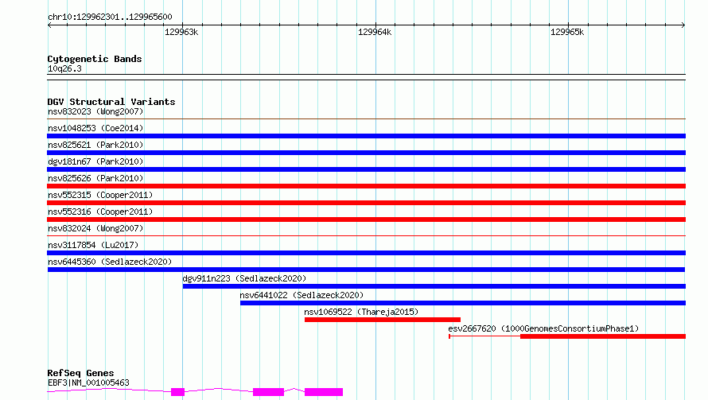Image resolution: width=708 pixels, height=400 pixels.
Task: Select the nsv825626 (Park2010) red bar
Action: tap(366, 186)
